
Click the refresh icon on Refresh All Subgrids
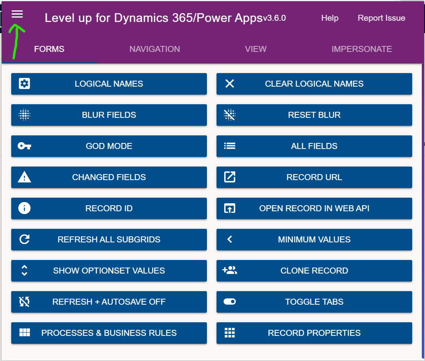(24, 240)
